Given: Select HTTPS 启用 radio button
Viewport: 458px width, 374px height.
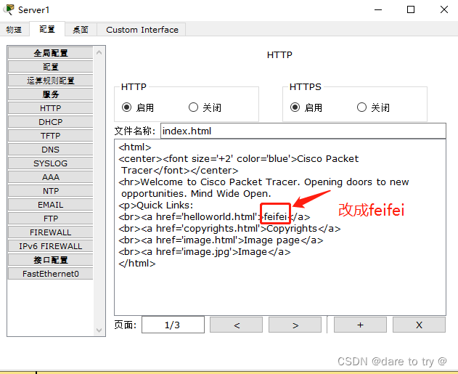Looking at the screenshot, I should click(x=295, y=107).
